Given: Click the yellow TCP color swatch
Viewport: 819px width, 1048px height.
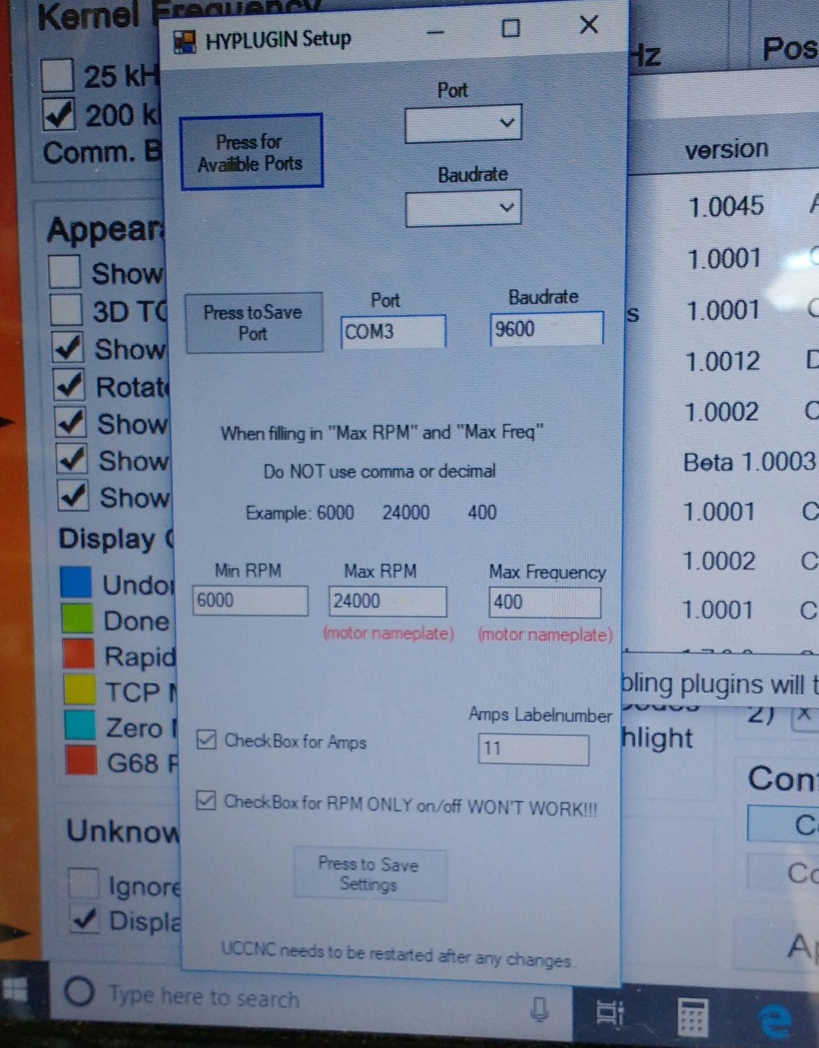Looking at the screenshot, I should (80, 689).
